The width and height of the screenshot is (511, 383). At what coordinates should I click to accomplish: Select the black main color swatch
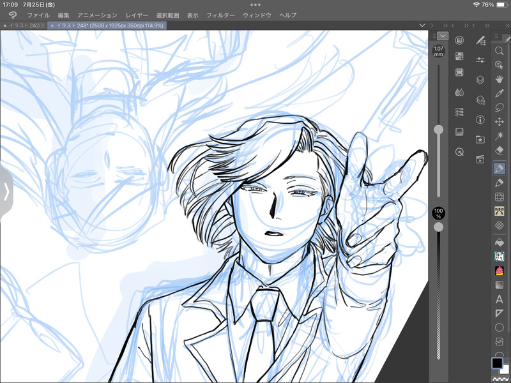click(x=497, y=363)
